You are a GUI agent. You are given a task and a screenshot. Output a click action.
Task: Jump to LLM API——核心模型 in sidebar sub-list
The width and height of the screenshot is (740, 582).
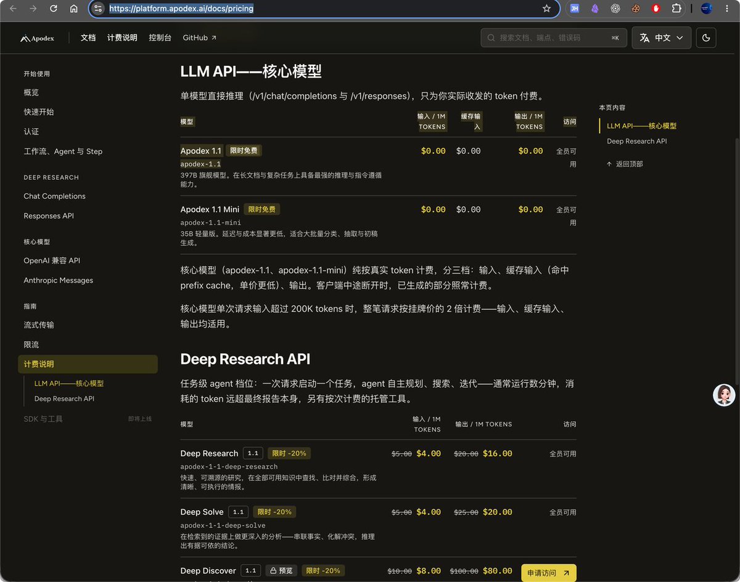[69, 383]
